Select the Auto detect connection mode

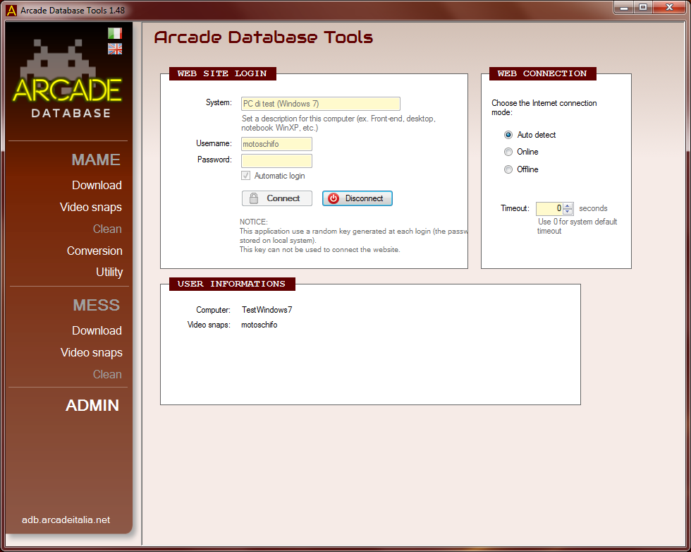click(x=508, y=135)
